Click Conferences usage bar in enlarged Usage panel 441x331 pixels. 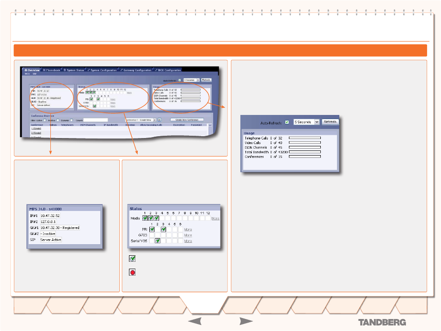click(x=305, y=156)
